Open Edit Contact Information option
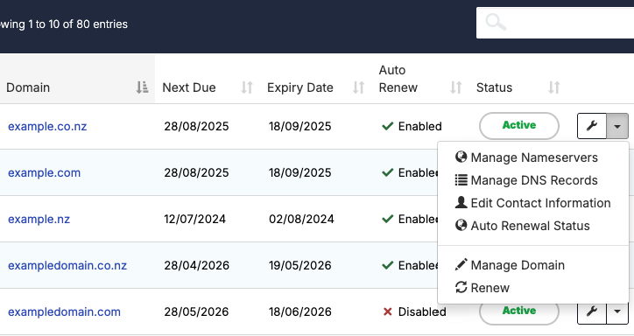 click(x=532, y=203)
